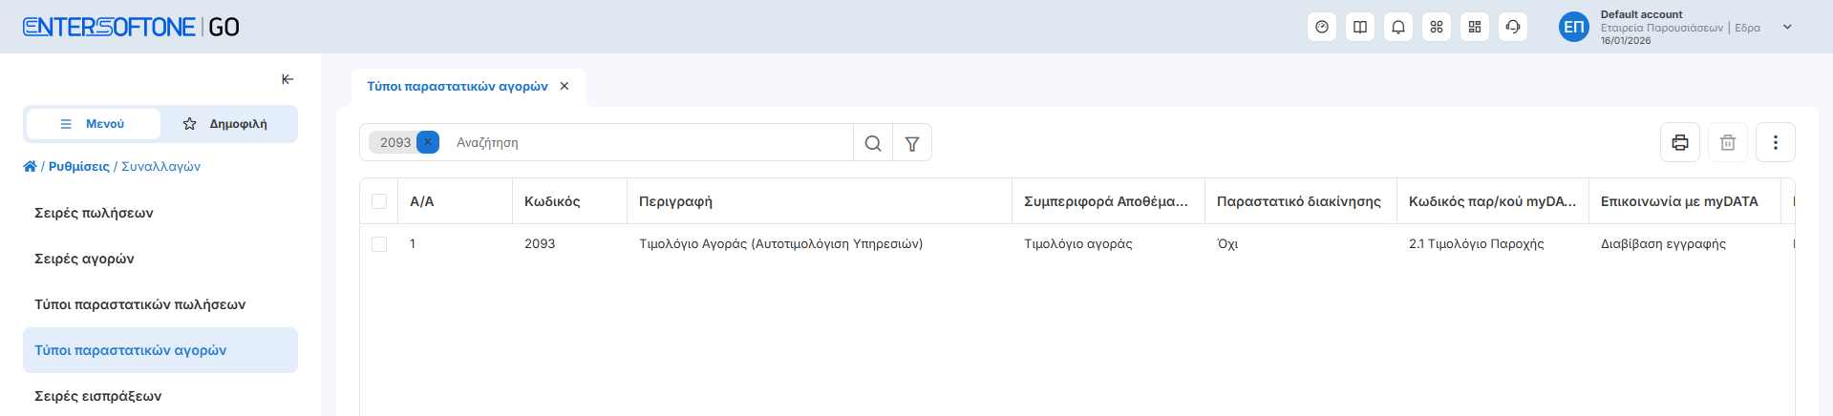Select the checkbox for row 2093
This screenshot has width=1833, height=416.
click(x=379, y=244)
